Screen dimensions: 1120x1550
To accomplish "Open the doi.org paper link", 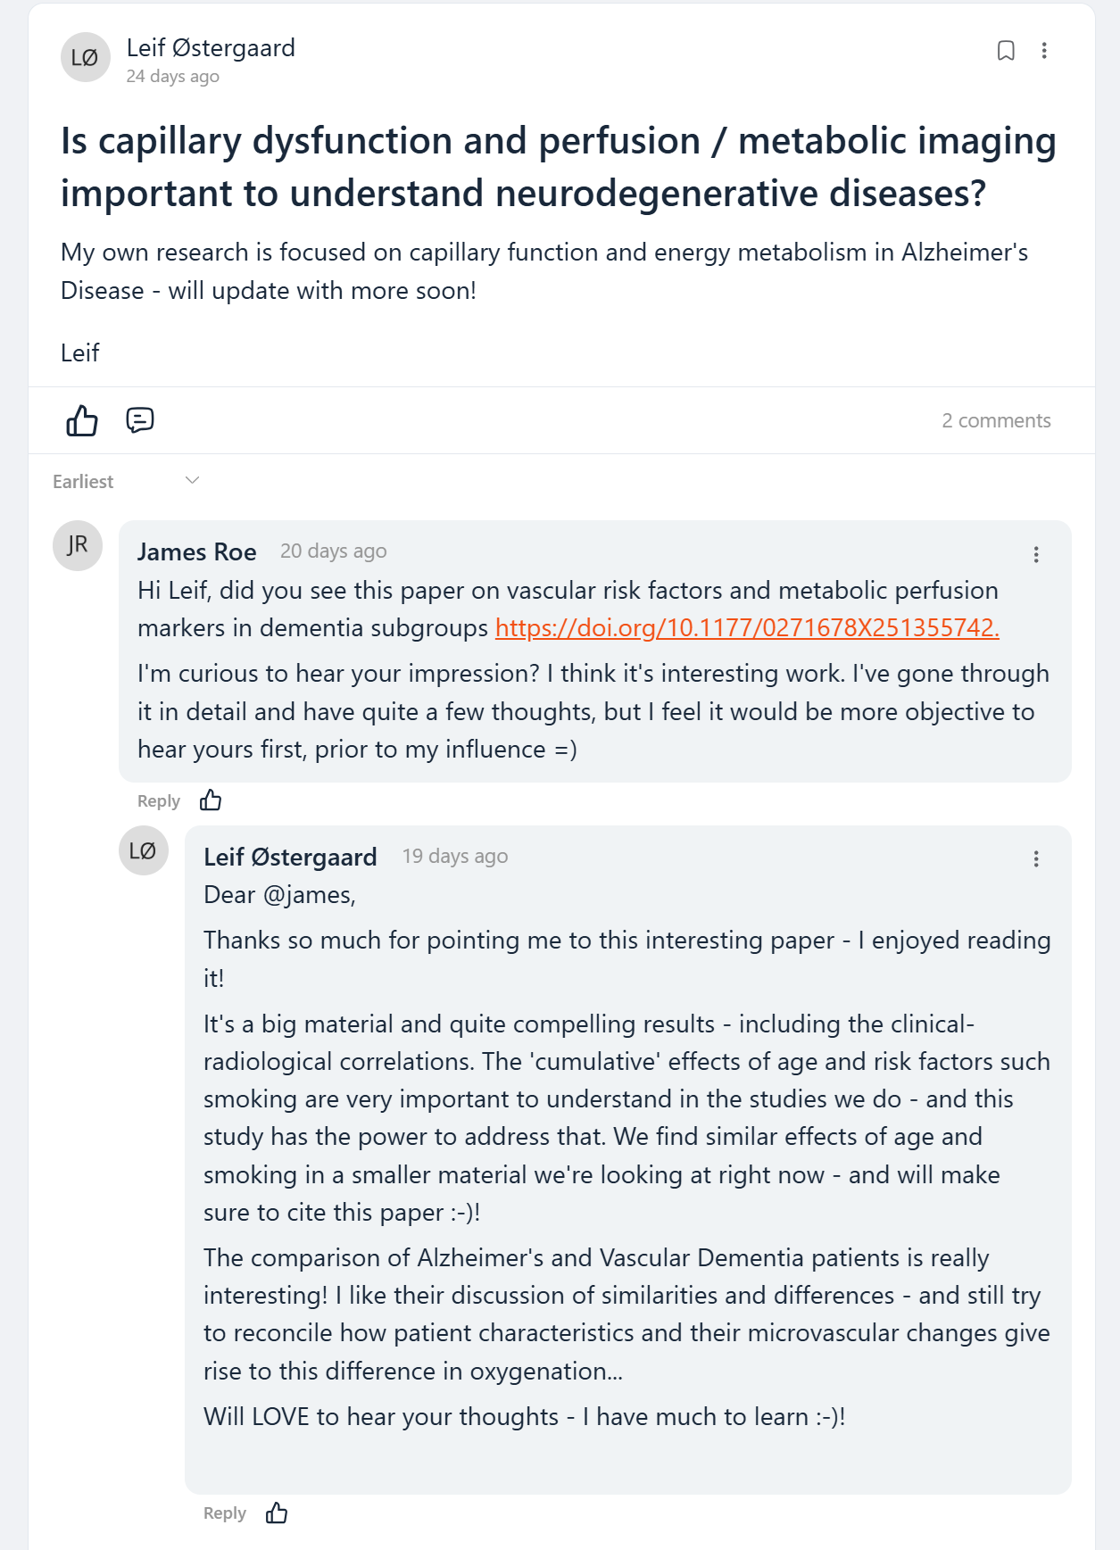I will 747,628.
